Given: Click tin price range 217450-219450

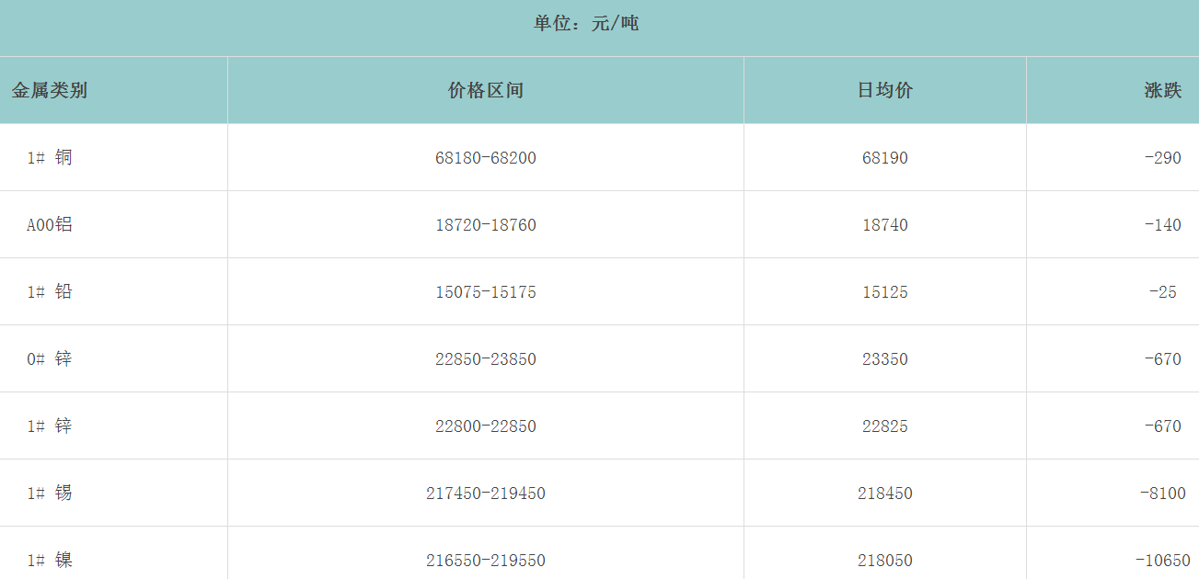Looking at the screenshot, I should (486, 494).
